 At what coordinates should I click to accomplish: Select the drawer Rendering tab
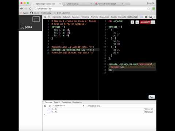pyautogui.click(x=77, y=102)
